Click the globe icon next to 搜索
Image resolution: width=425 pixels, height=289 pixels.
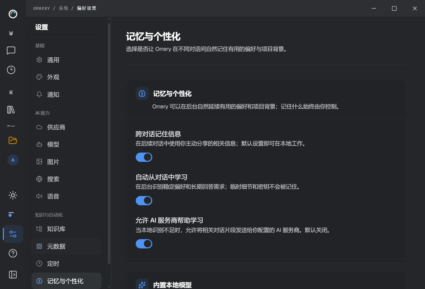[x=39, y=179]
